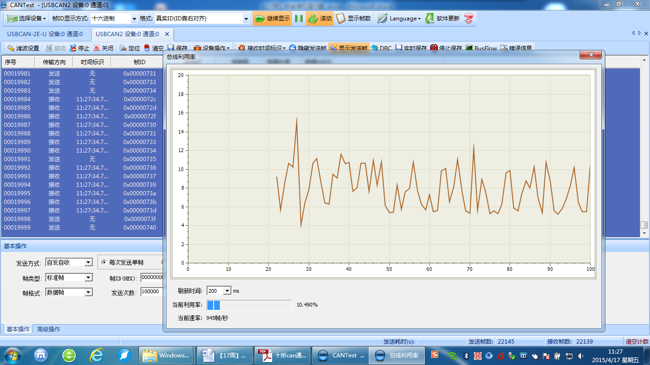Click the 停止保存 stop saving icon

click(434, 48)
